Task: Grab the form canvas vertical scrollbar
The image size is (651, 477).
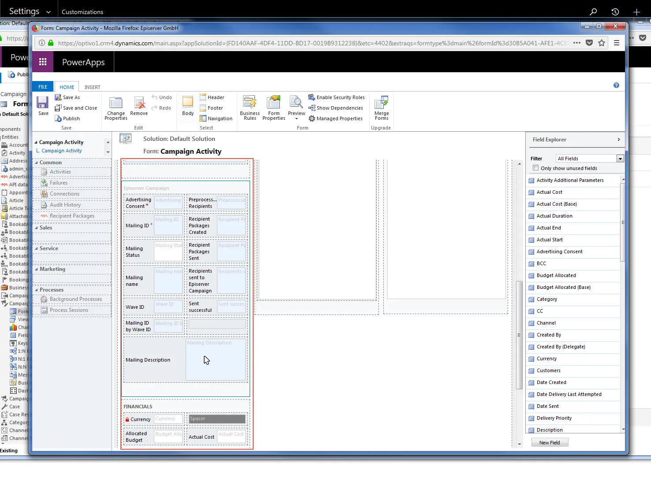Action: (519, 335)
